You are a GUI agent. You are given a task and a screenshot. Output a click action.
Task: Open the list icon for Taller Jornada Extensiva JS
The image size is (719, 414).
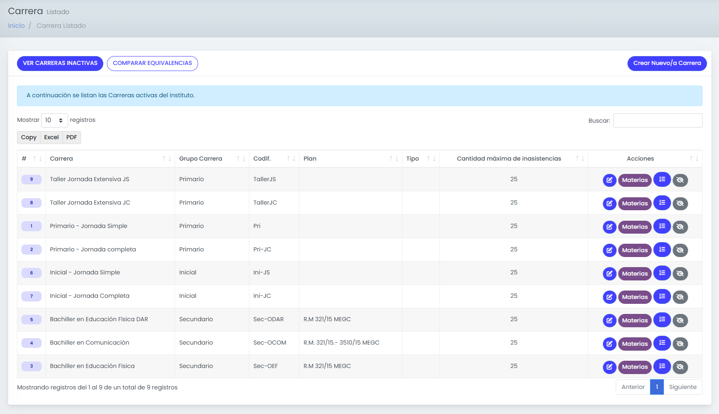(662, 179)
